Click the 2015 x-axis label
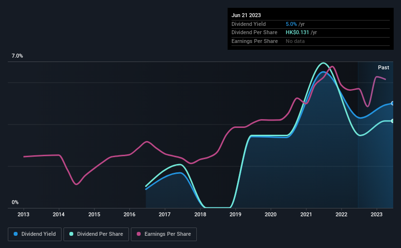The image size is (401, 248). (94, 214)
